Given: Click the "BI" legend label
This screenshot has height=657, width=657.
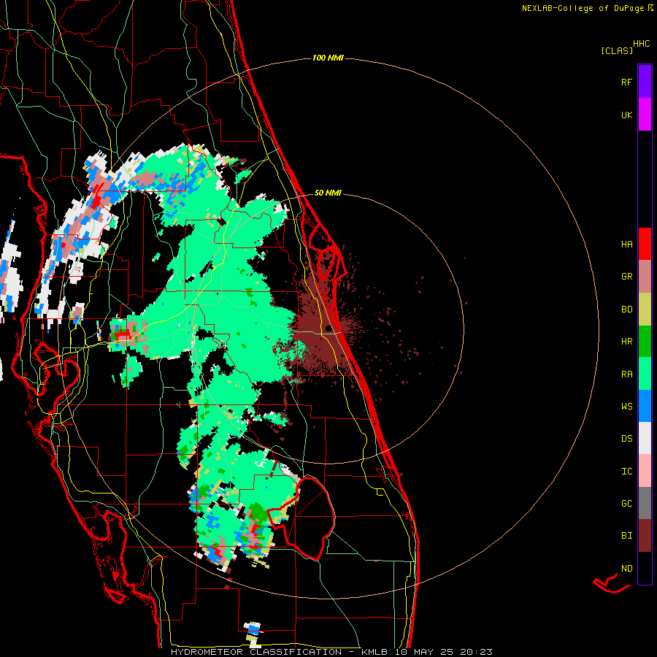Looking at the screenshot, I should (x=626, y=536).
